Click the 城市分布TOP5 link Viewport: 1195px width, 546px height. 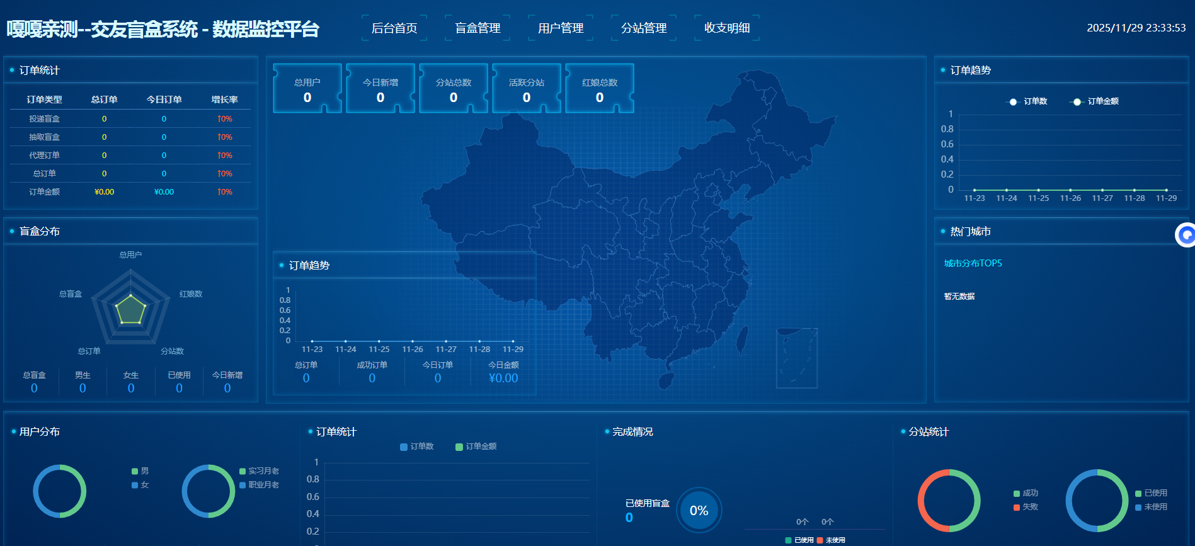coord(973,263)
